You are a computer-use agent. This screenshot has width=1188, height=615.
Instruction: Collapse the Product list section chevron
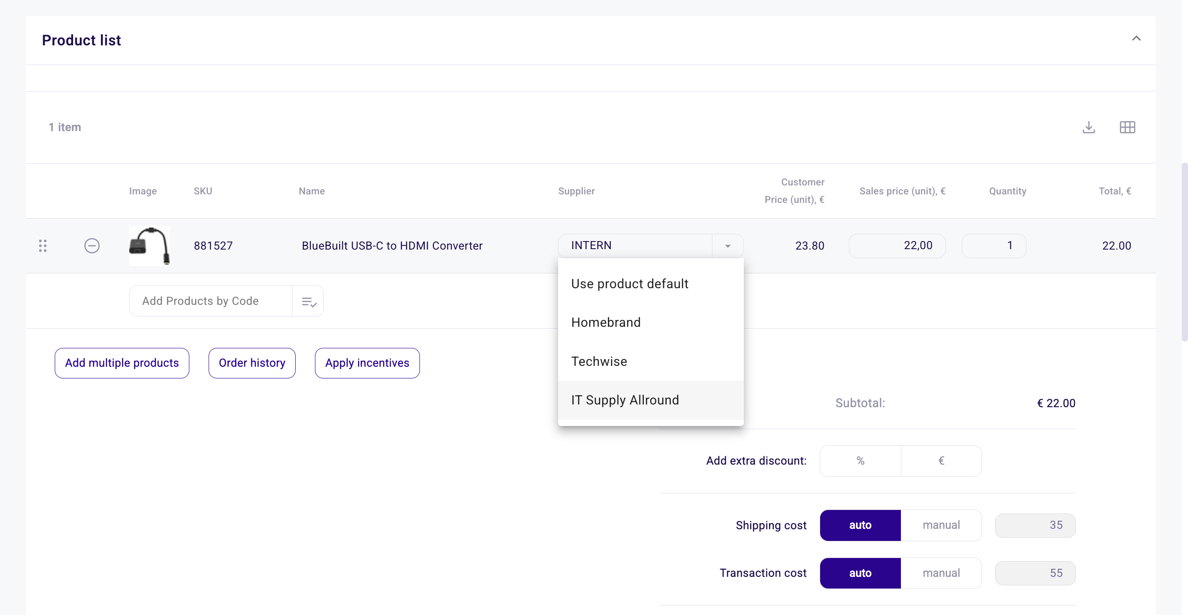point(1136,39)
